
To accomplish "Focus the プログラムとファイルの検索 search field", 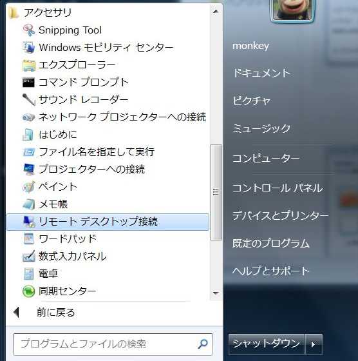I will pyautogui.click(x=113, y=344).
